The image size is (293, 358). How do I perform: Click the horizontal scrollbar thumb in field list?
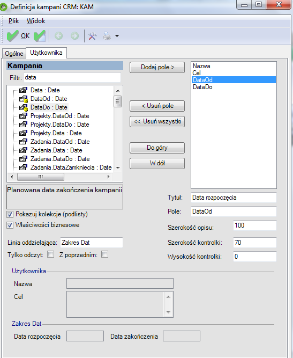tap(41, 177)
